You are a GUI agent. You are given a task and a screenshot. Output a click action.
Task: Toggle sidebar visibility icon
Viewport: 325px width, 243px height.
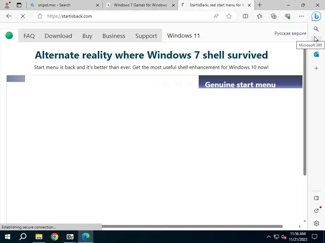pyautogui.click(x=316, y=198)
